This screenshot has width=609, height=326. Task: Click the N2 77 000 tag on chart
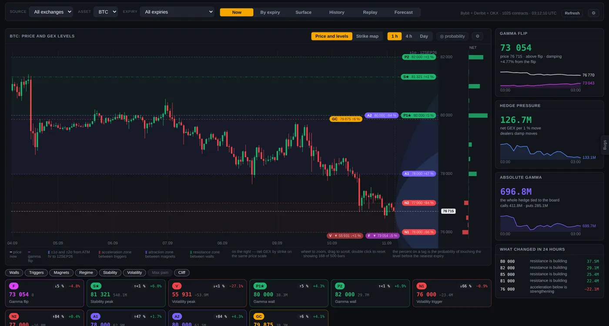[419, 203]
